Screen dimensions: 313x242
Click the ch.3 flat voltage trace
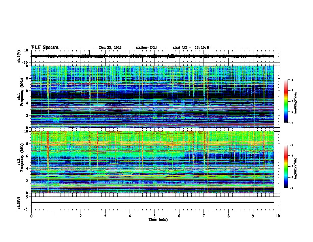pyautogui.click(x=152, y=202)
